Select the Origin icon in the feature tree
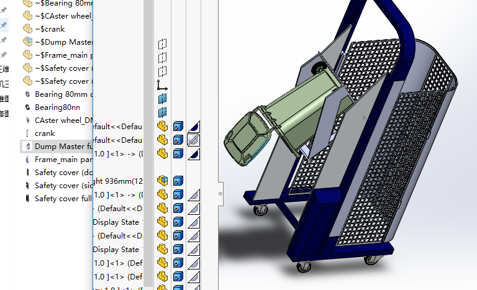The height and width of the screenshot is (290, 477). coord(162,85)
